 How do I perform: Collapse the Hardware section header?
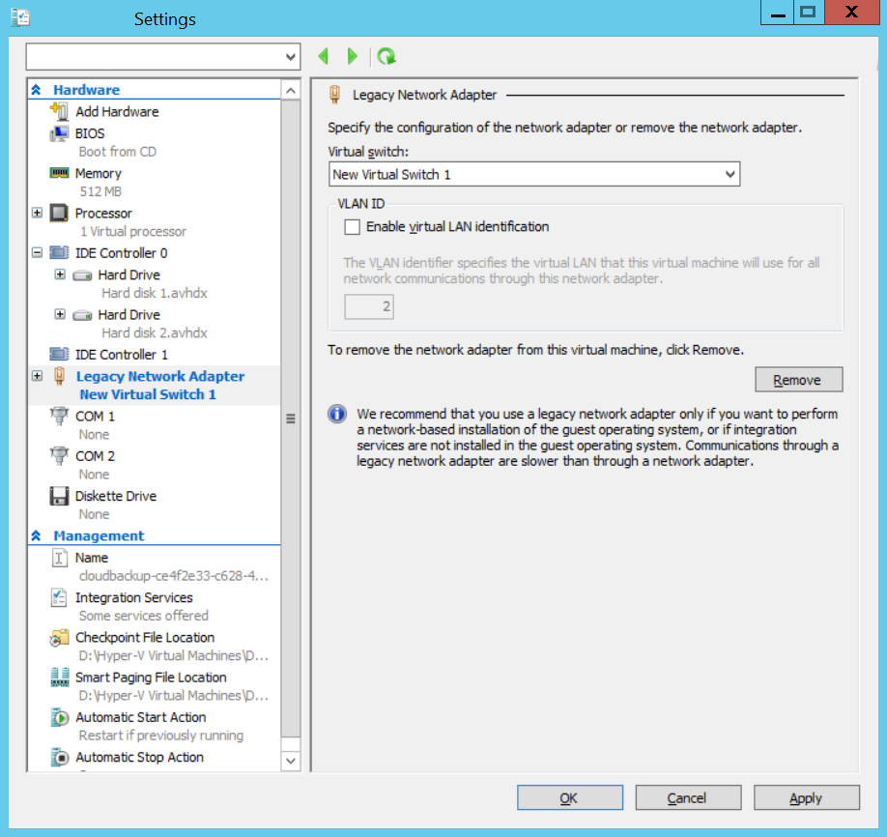[x=36, y=90]
